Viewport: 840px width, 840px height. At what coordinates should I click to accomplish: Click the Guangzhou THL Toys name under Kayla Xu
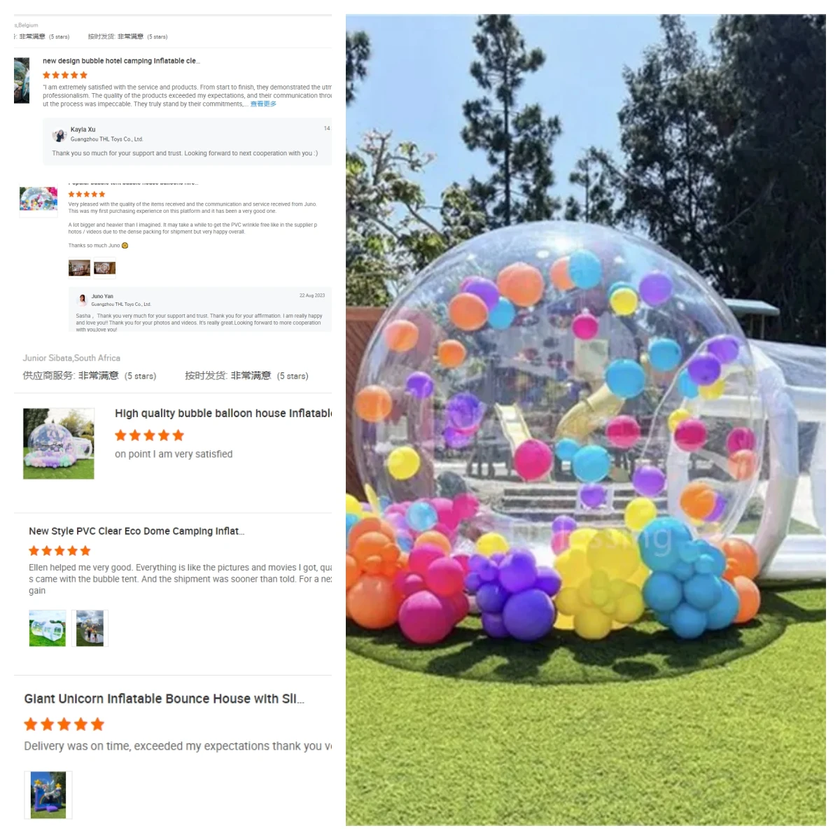click(106, 139)
